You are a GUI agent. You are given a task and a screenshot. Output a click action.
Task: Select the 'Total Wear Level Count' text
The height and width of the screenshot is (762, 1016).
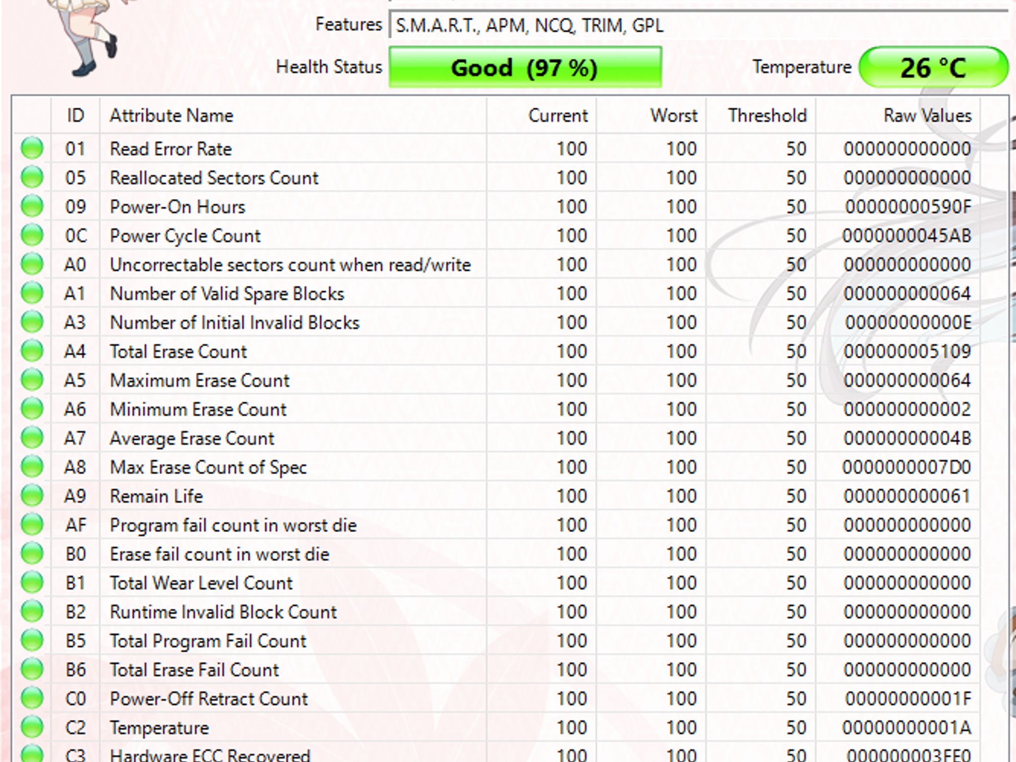pos(201,583)
